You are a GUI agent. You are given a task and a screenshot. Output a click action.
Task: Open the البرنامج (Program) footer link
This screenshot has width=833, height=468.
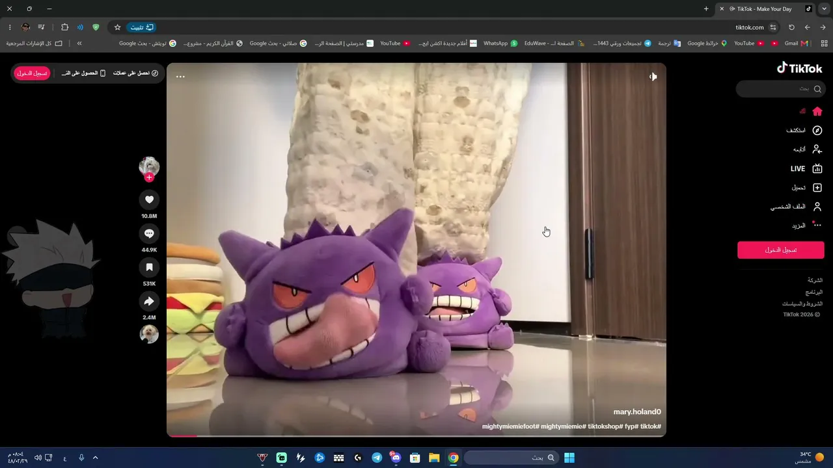coord(813,292)
